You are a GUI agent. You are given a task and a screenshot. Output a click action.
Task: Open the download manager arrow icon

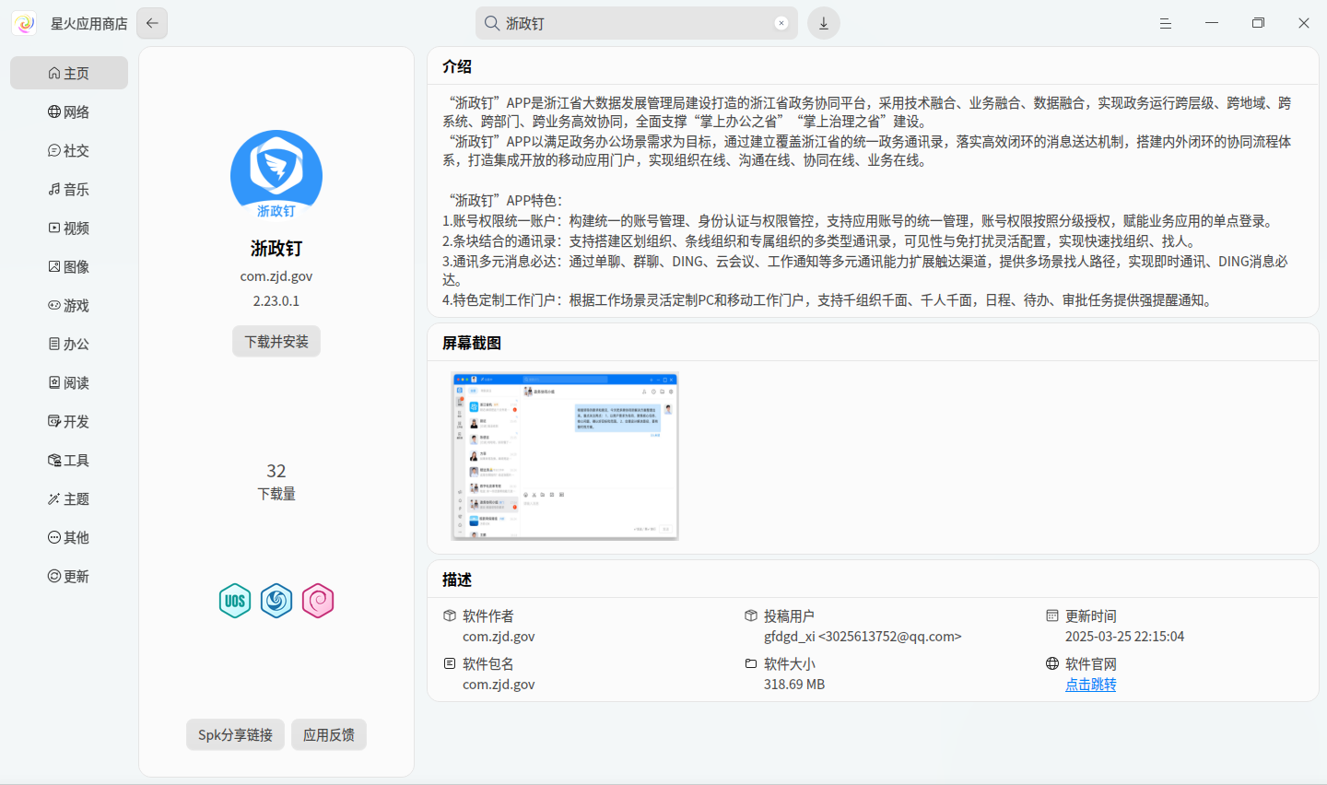[824, 23]
